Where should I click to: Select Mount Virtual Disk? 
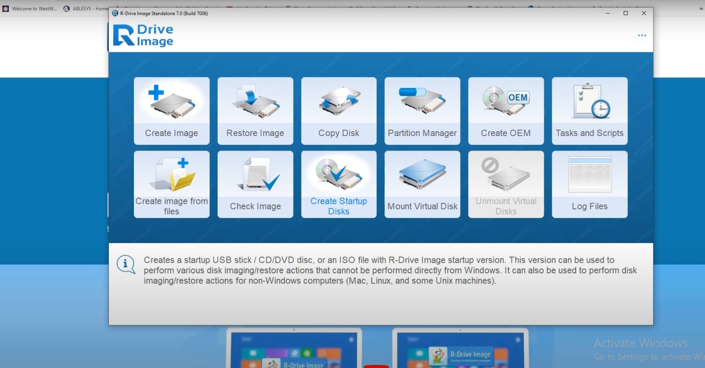coord(422,184)
